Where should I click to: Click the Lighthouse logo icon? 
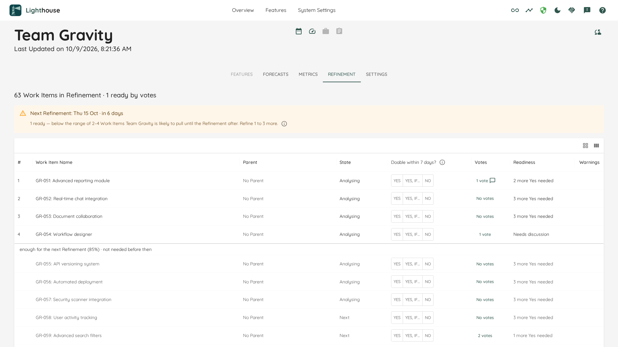click(15, 10)
